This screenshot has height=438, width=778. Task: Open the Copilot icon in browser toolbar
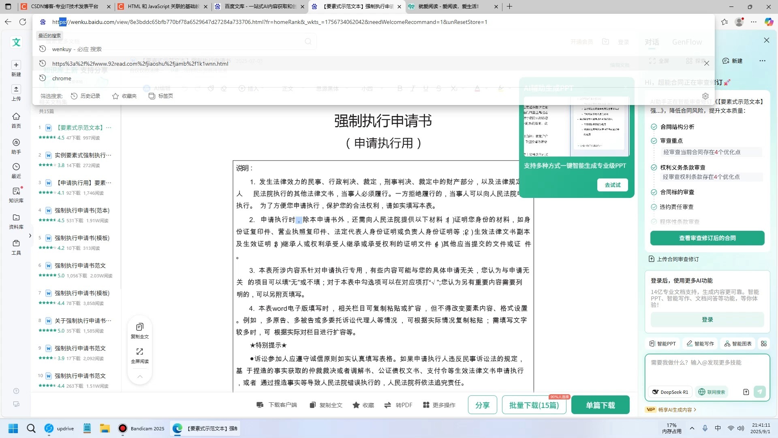click(x=769, y=22)
